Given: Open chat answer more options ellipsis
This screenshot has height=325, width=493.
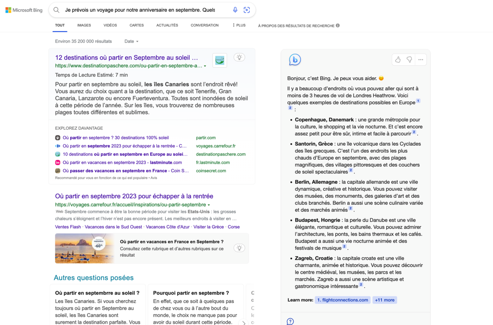Looking at the screenshot, I should point(421,60).
